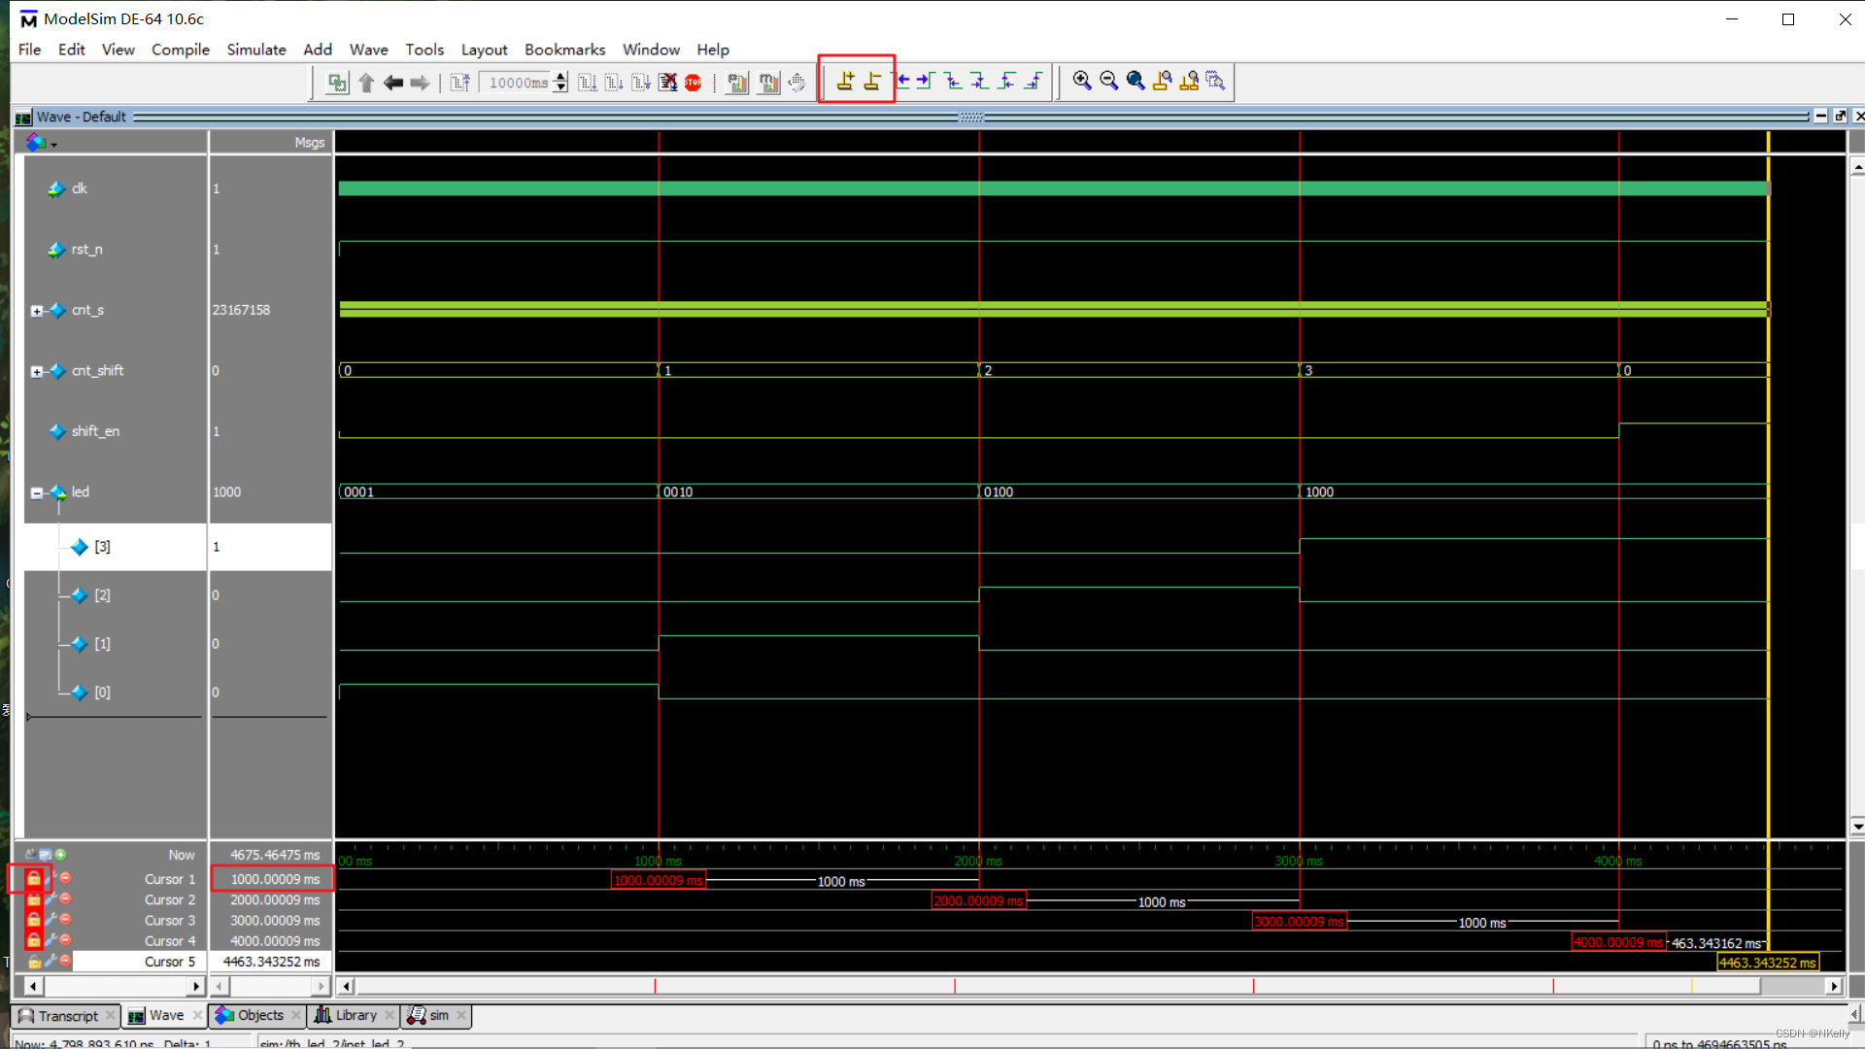
Task: Open the Simulate menu
Action: click(255, 50)
